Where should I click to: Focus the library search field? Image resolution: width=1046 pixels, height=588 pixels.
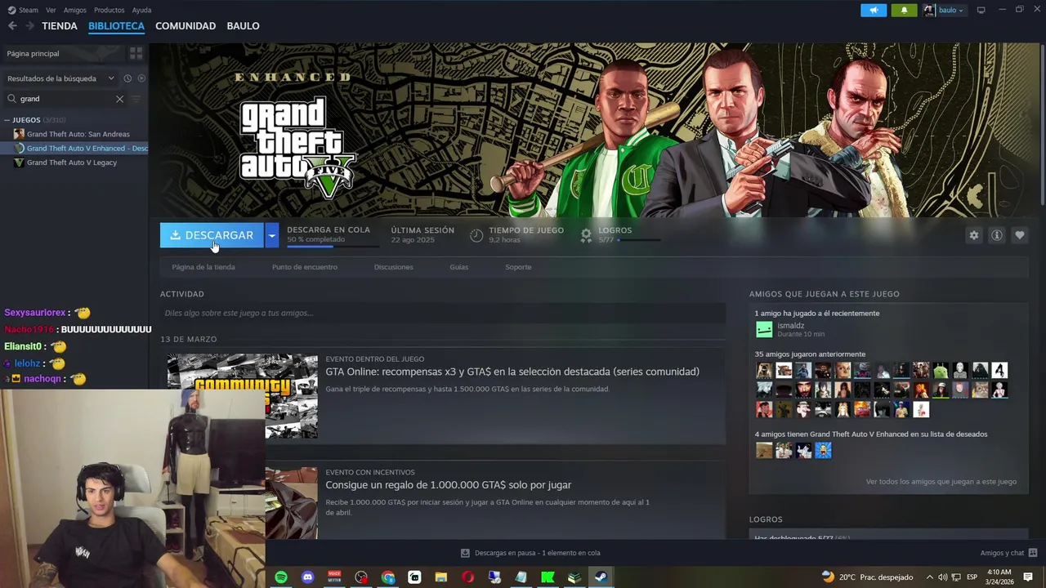click(65, 99)
